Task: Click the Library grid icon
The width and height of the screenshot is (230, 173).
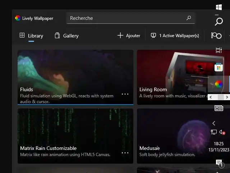Action: point(22,35)
